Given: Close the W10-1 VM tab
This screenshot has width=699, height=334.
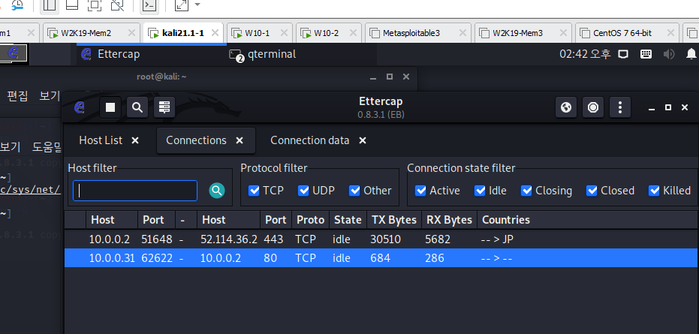Looking at the screenshot, I should tap(284, 32).
